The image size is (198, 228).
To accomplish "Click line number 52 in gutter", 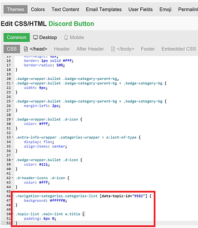I will pyautogui.click(x=9, y=223).
